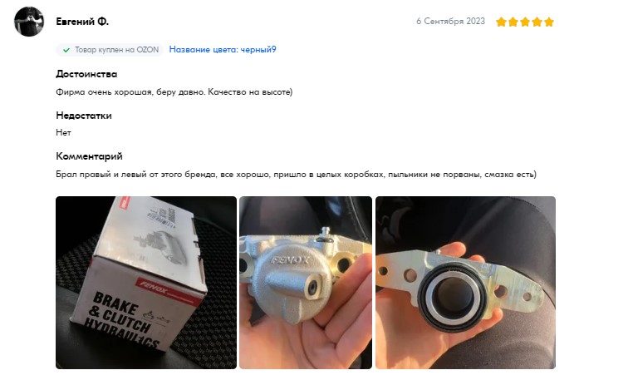The image size is (628, 375).
Task: Click the 'Нет' drawbacks text
Action: coord(63,133)
